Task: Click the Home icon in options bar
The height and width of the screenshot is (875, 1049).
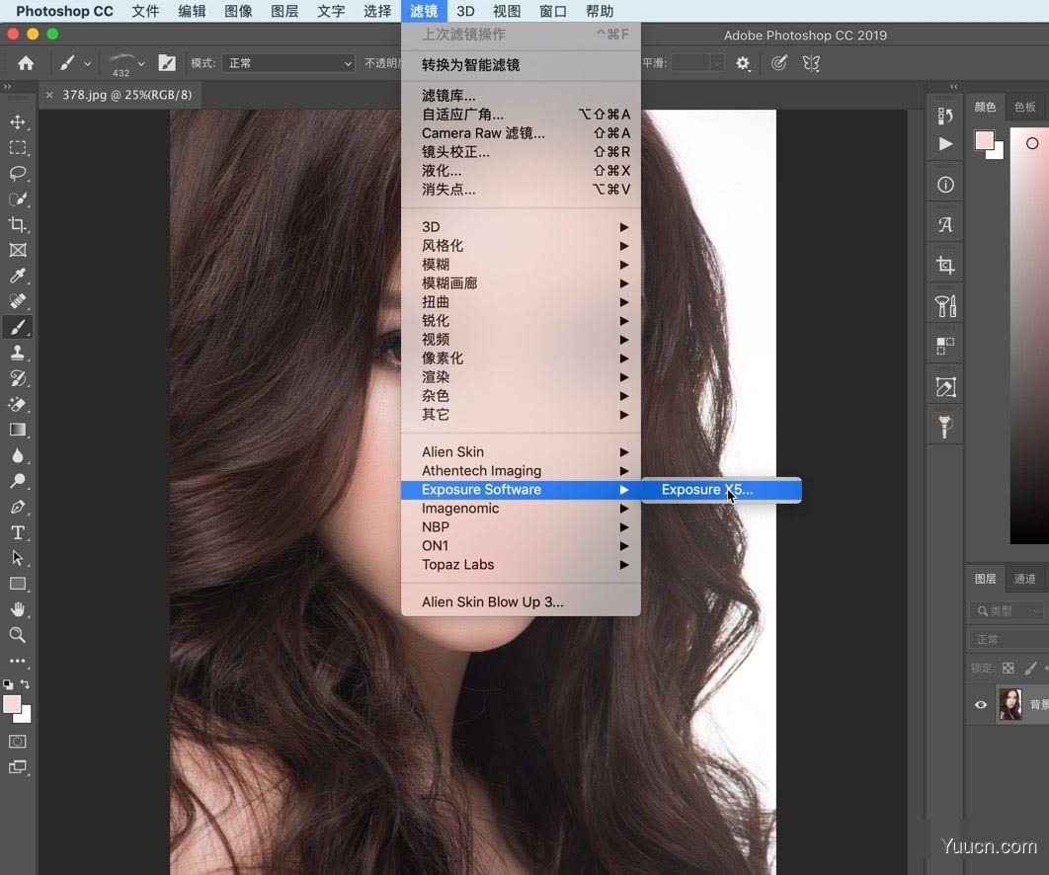Action: coord(26,63)
